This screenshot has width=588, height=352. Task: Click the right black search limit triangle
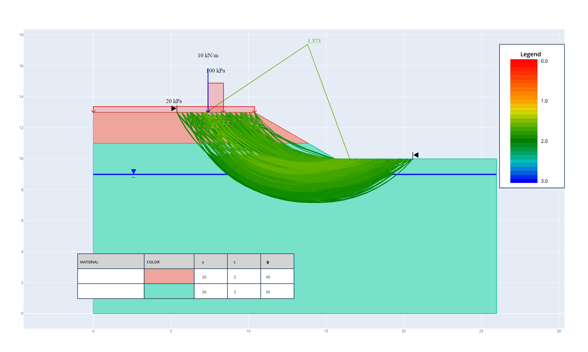click(x=416, y=155)
